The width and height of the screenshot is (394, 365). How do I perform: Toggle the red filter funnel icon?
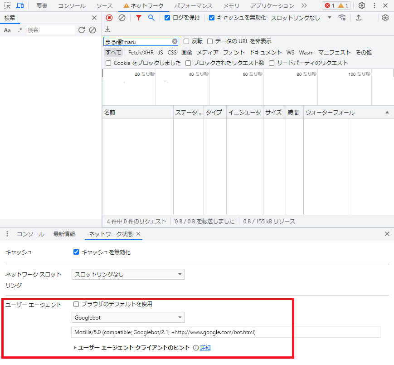tap(139, 18)
